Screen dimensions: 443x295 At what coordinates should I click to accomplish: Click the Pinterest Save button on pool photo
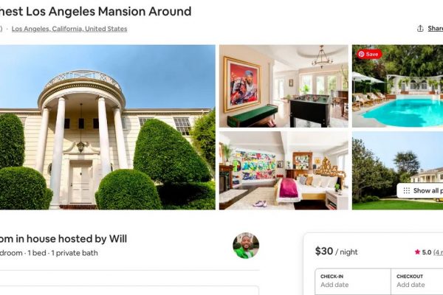coord(368,54)
